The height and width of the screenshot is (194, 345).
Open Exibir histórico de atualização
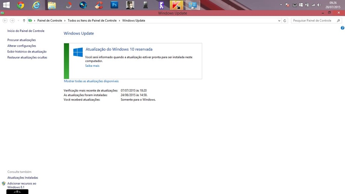coord(27,51)
